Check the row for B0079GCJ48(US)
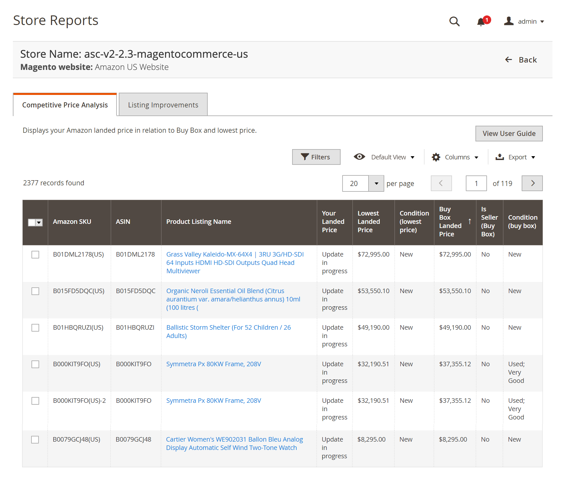Viewport: 565px width, 499px height. 35,440
